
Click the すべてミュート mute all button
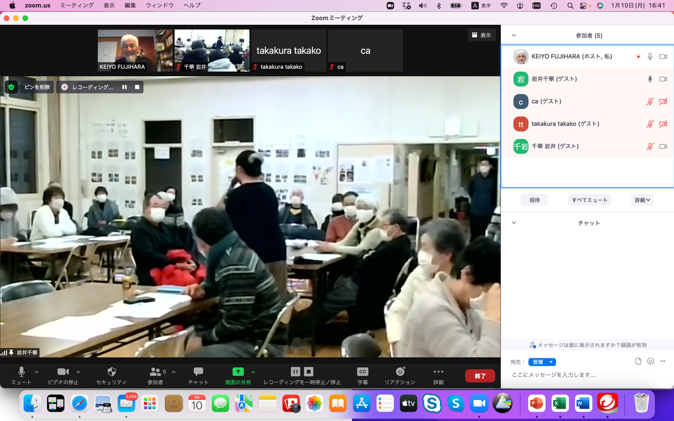tap(590, 200)
